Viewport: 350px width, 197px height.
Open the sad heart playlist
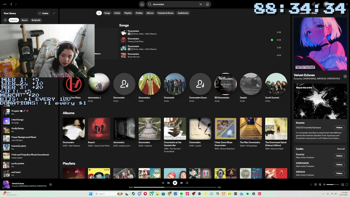pyautogui.click(x=30, y=173)
